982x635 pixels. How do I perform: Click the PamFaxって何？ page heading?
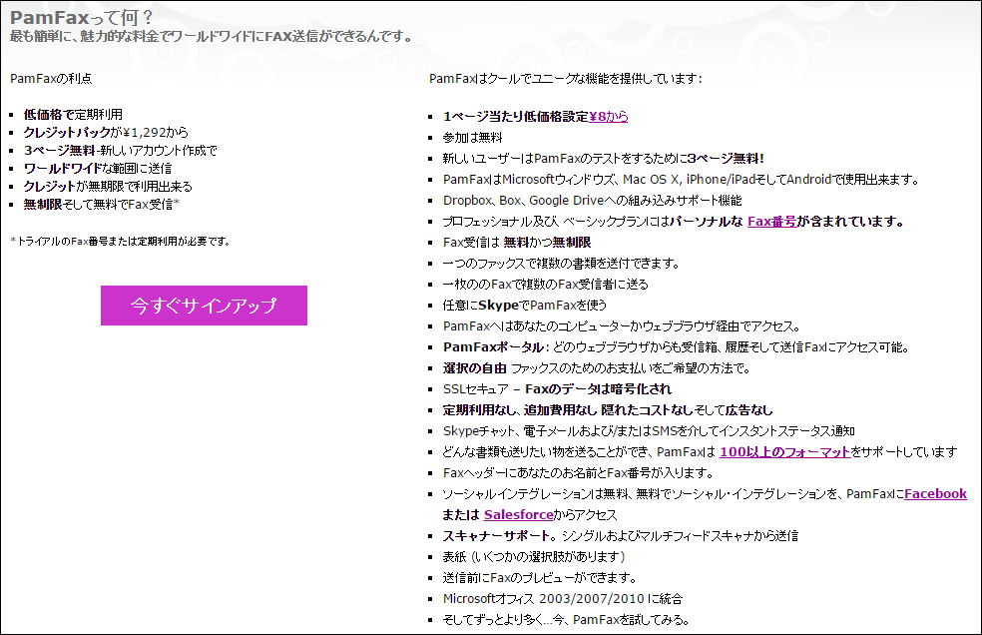coord(82,18)
